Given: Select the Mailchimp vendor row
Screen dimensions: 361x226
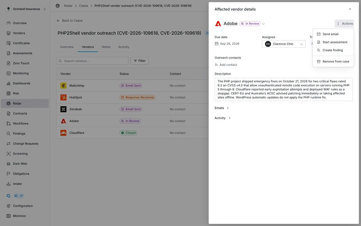Looking at the screenshot, I should pos(132,86).
